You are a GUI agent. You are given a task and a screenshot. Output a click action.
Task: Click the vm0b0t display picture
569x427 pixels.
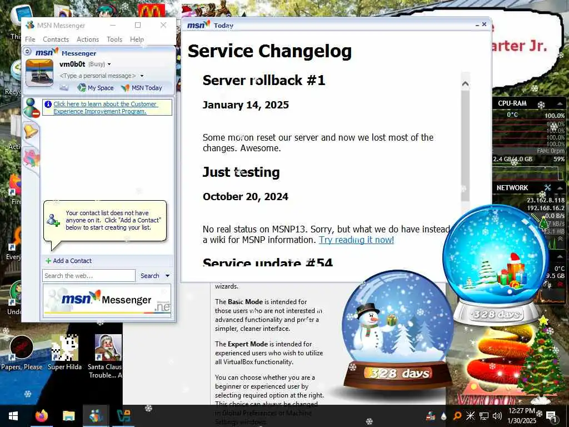point(39,73)
